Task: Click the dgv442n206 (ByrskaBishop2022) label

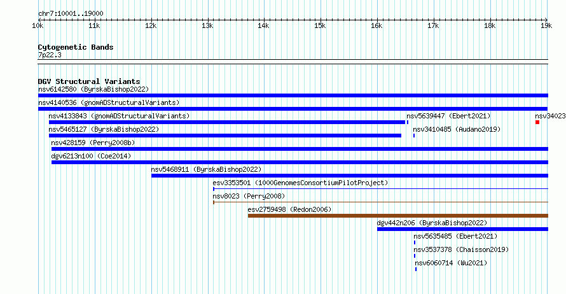Action: coord(432,223)
